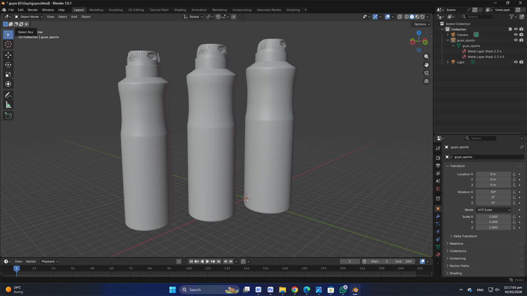The height and width of the screenshot is (296, 527).
Task: Pick the Annotate pencil tool
Action: point(8,95)
